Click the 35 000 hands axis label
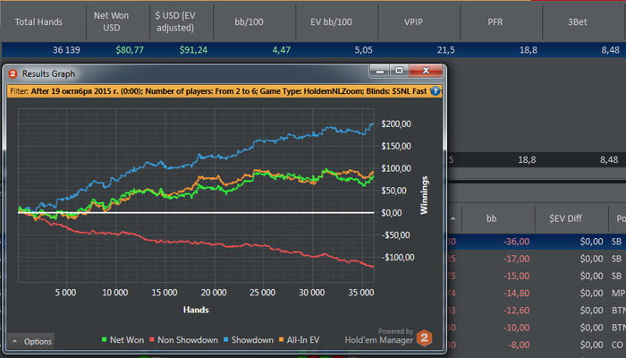This screenshot has width=626, height=358. [361, 293]
